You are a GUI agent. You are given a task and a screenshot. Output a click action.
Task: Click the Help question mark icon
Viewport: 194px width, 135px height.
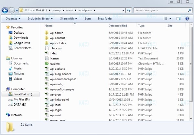[x=187, y=19]
